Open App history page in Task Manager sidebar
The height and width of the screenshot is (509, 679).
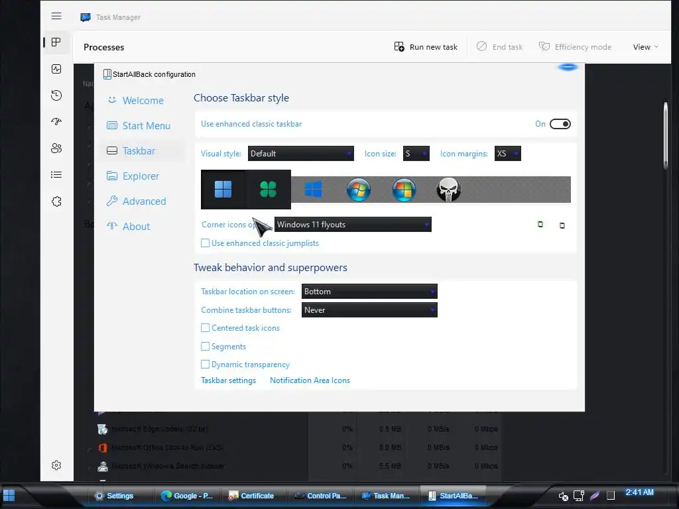(56, 95)
